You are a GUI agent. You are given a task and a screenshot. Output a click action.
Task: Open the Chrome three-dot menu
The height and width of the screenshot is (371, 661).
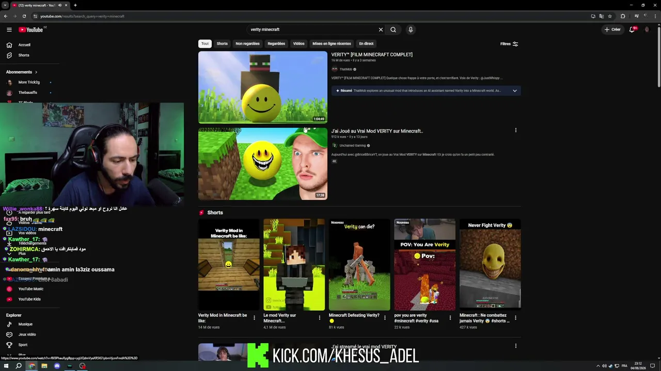click(655, 16)
